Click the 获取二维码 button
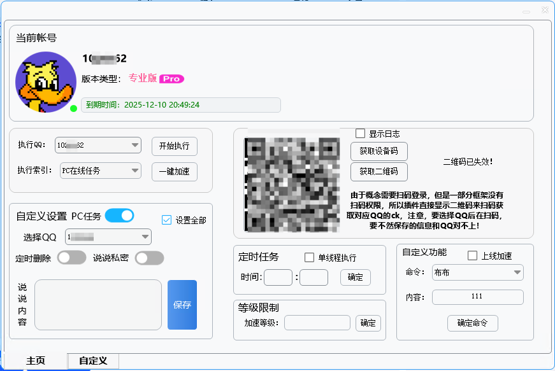This screenshot has height=371, width=555. [378, 171]
